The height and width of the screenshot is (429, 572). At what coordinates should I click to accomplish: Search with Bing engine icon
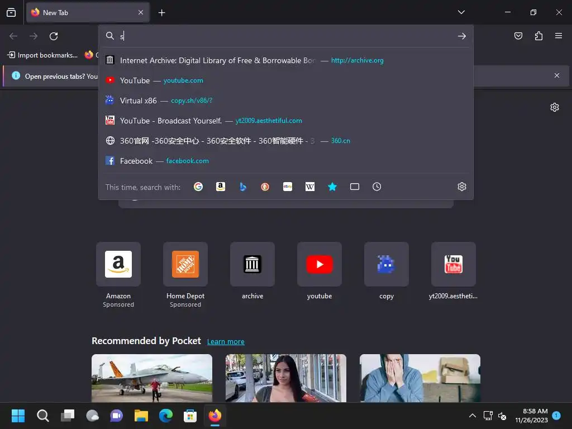point(243,187)
